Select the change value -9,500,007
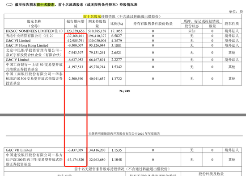Image resolution: width=246 pixels, height=176 pixels. coord(75,45)
